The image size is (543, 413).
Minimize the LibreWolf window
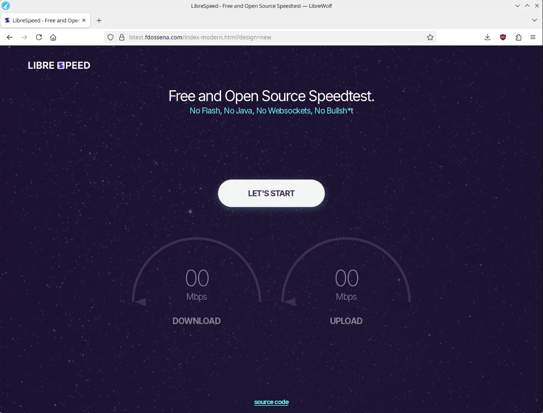click(517, 6)
